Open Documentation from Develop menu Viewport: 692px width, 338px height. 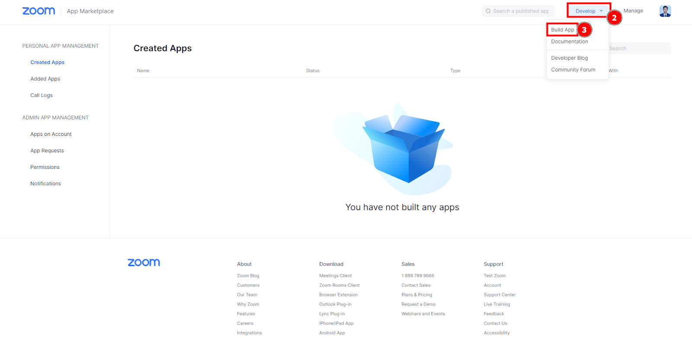569,42
